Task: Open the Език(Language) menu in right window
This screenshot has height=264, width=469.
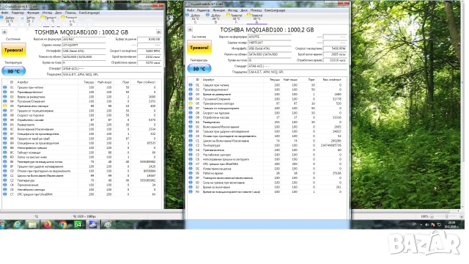Action: pyautogui.click(x=275, y=10)
